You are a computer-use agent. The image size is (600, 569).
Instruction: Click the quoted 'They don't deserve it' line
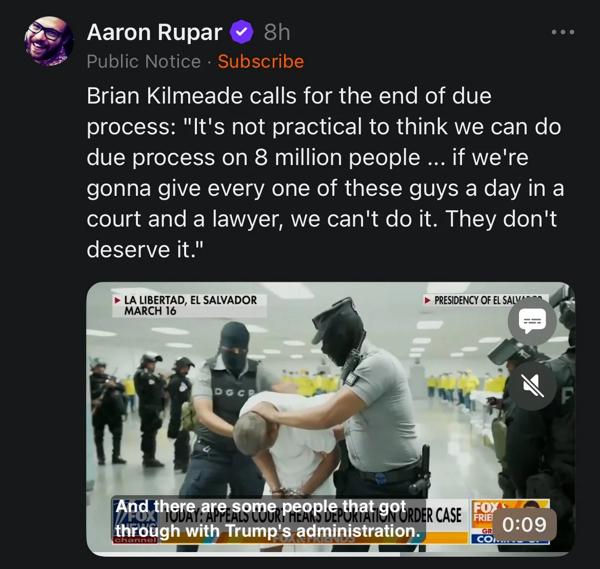pyautogui.click(x=322, y=234)
